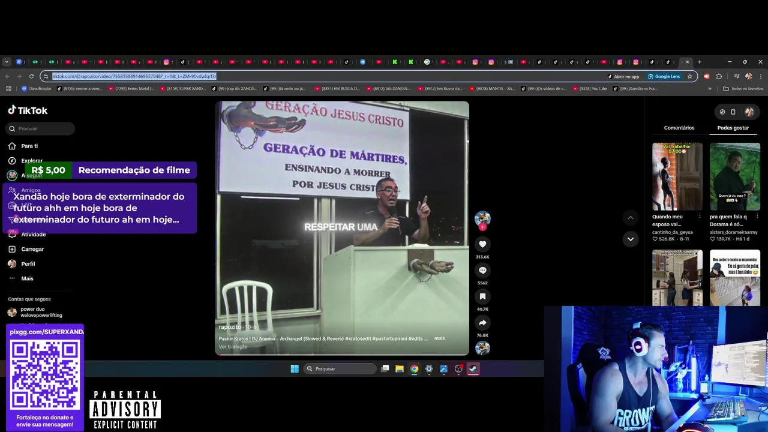This screenshot has height=432, width=768.
Task: Like the video with the heart icon
Action: [x=482, y=244]
